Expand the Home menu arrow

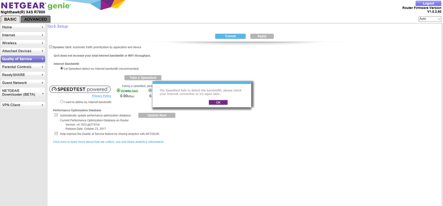pyautogui.click(x=43, y=27)
